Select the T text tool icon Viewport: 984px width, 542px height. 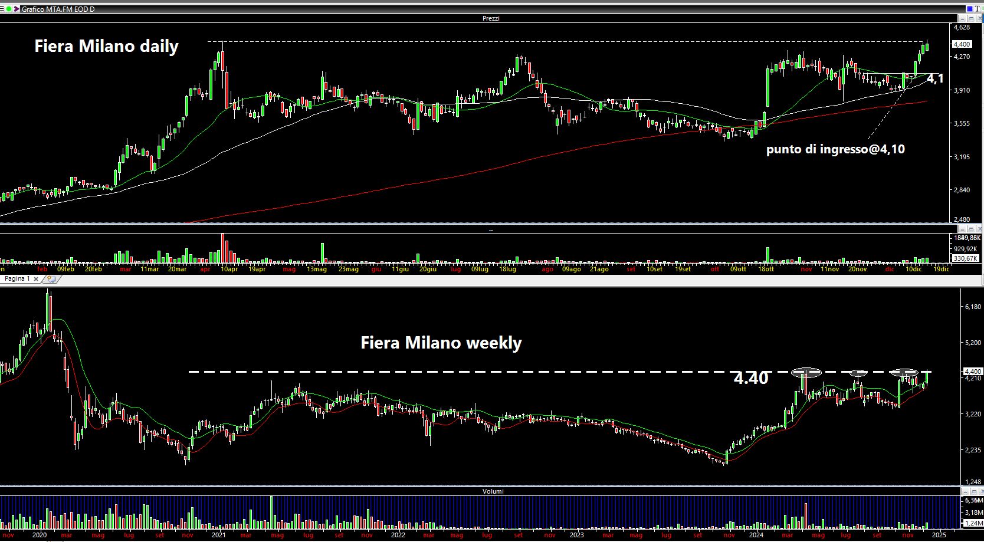pos(977,9)
